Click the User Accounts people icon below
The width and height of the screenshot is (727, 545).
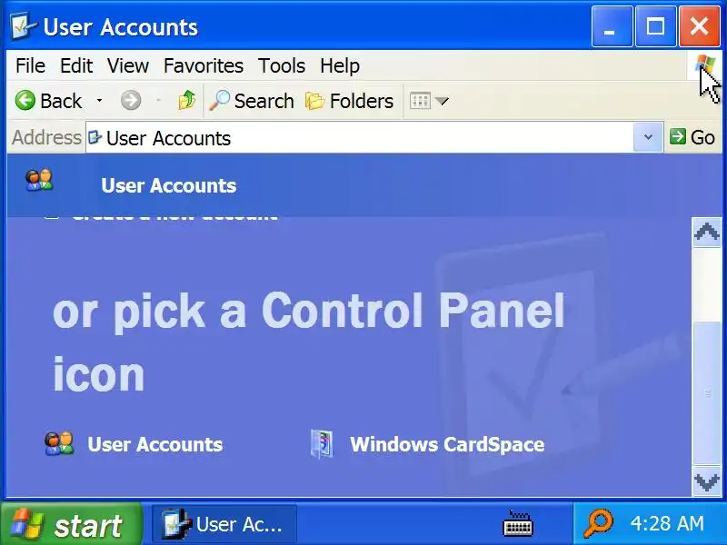click(59, 443)
